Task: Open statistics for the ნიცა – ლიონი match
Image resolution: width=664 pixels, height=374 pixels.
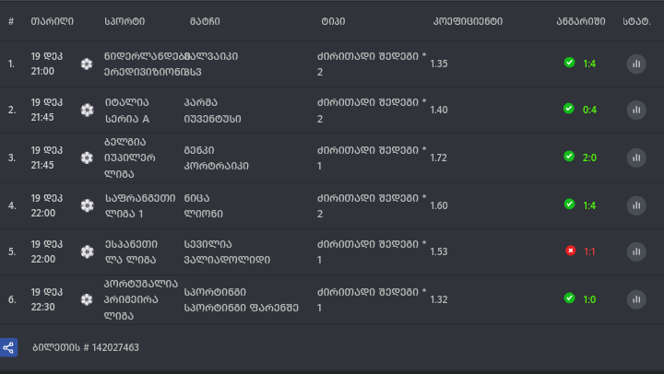Action: (636, 205)
